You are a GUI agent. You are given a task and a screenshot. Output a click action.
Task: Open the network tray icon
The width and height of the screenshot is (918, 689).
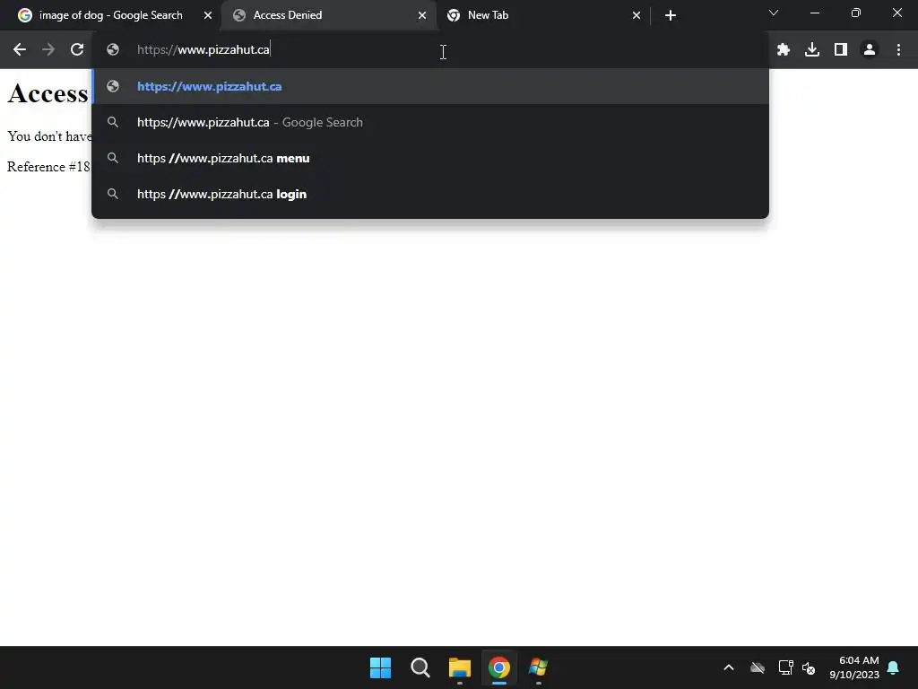pos(785,667)
